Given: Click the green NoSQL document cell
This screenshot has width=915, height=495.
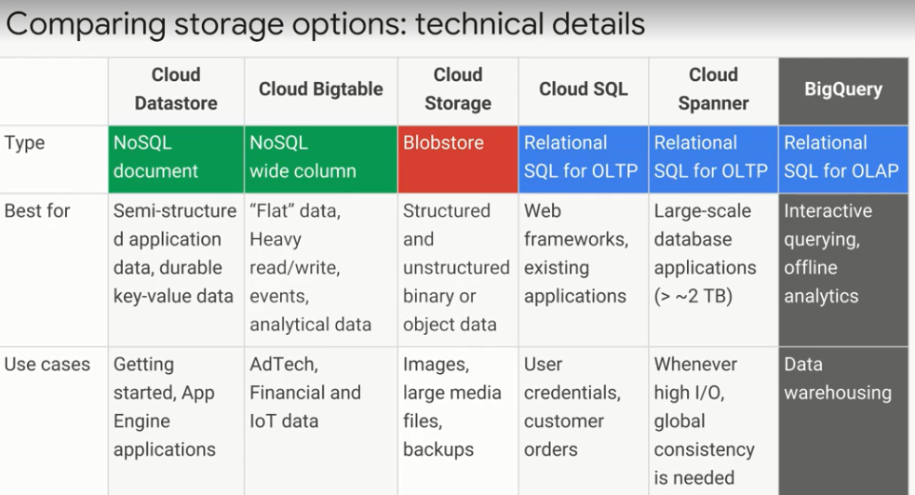Looking at the screenshot, I should coord(176,158).
